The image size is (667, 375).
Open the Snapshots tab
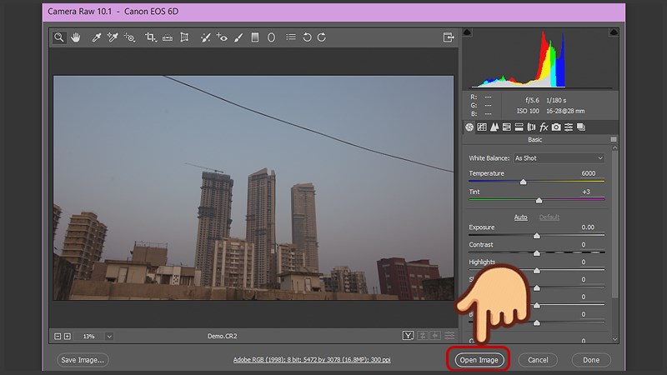(x=581, y=127)
